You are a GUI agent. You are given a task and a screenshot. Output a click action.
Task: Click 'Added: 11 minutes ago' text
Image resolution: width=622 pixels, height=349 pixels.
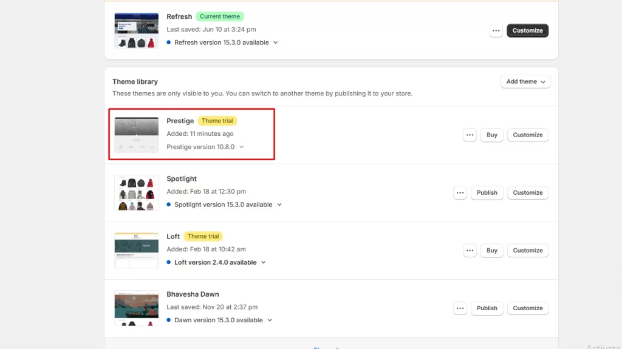[x=200, y=134]
